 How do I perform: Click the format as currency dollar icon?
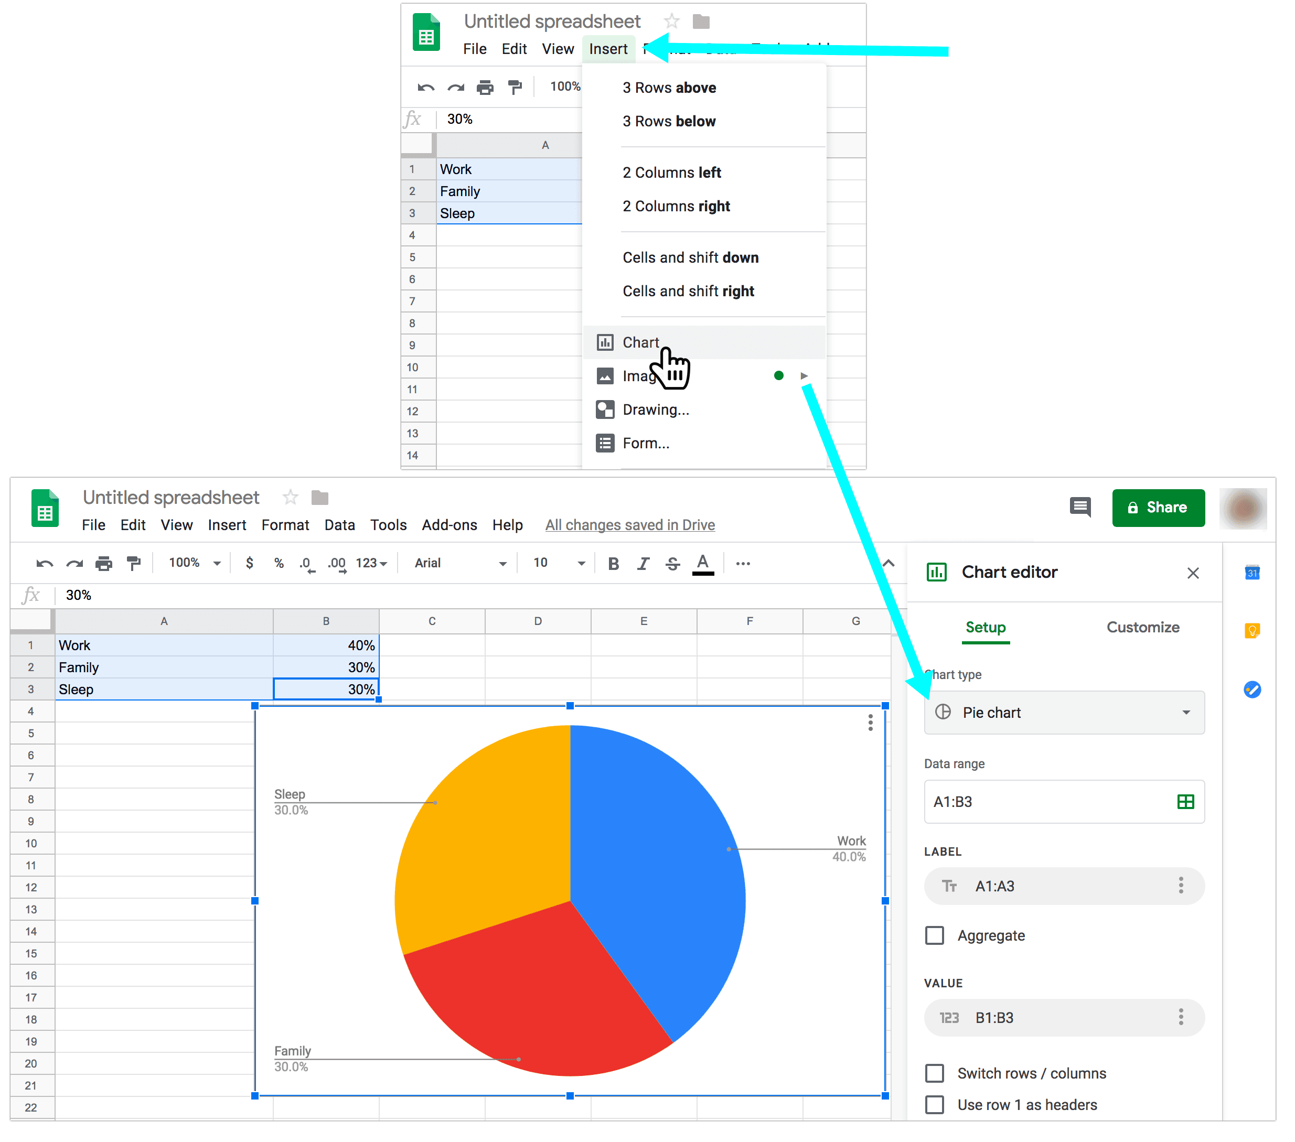[250, 563]
